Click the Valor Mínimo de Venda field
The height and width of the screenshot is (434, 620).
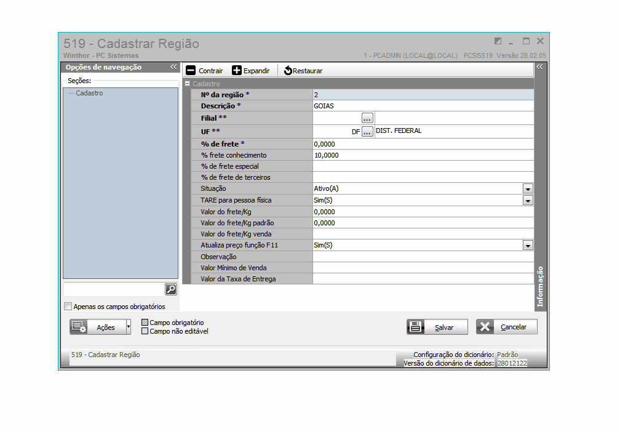click(423, 268)
